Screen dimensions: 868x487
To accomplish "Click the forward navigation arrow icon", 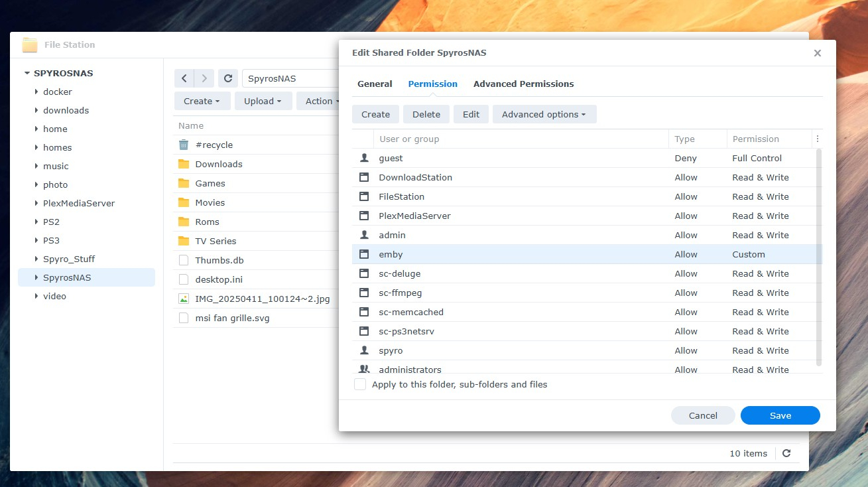I will coord(204,78).
